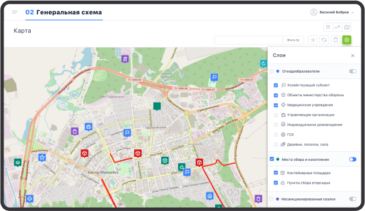Viewport: 365px width, 211px height.
Task: Toggle the Отходообразователи layer switch
Action: pyautogui.click(x=353, y=71)
